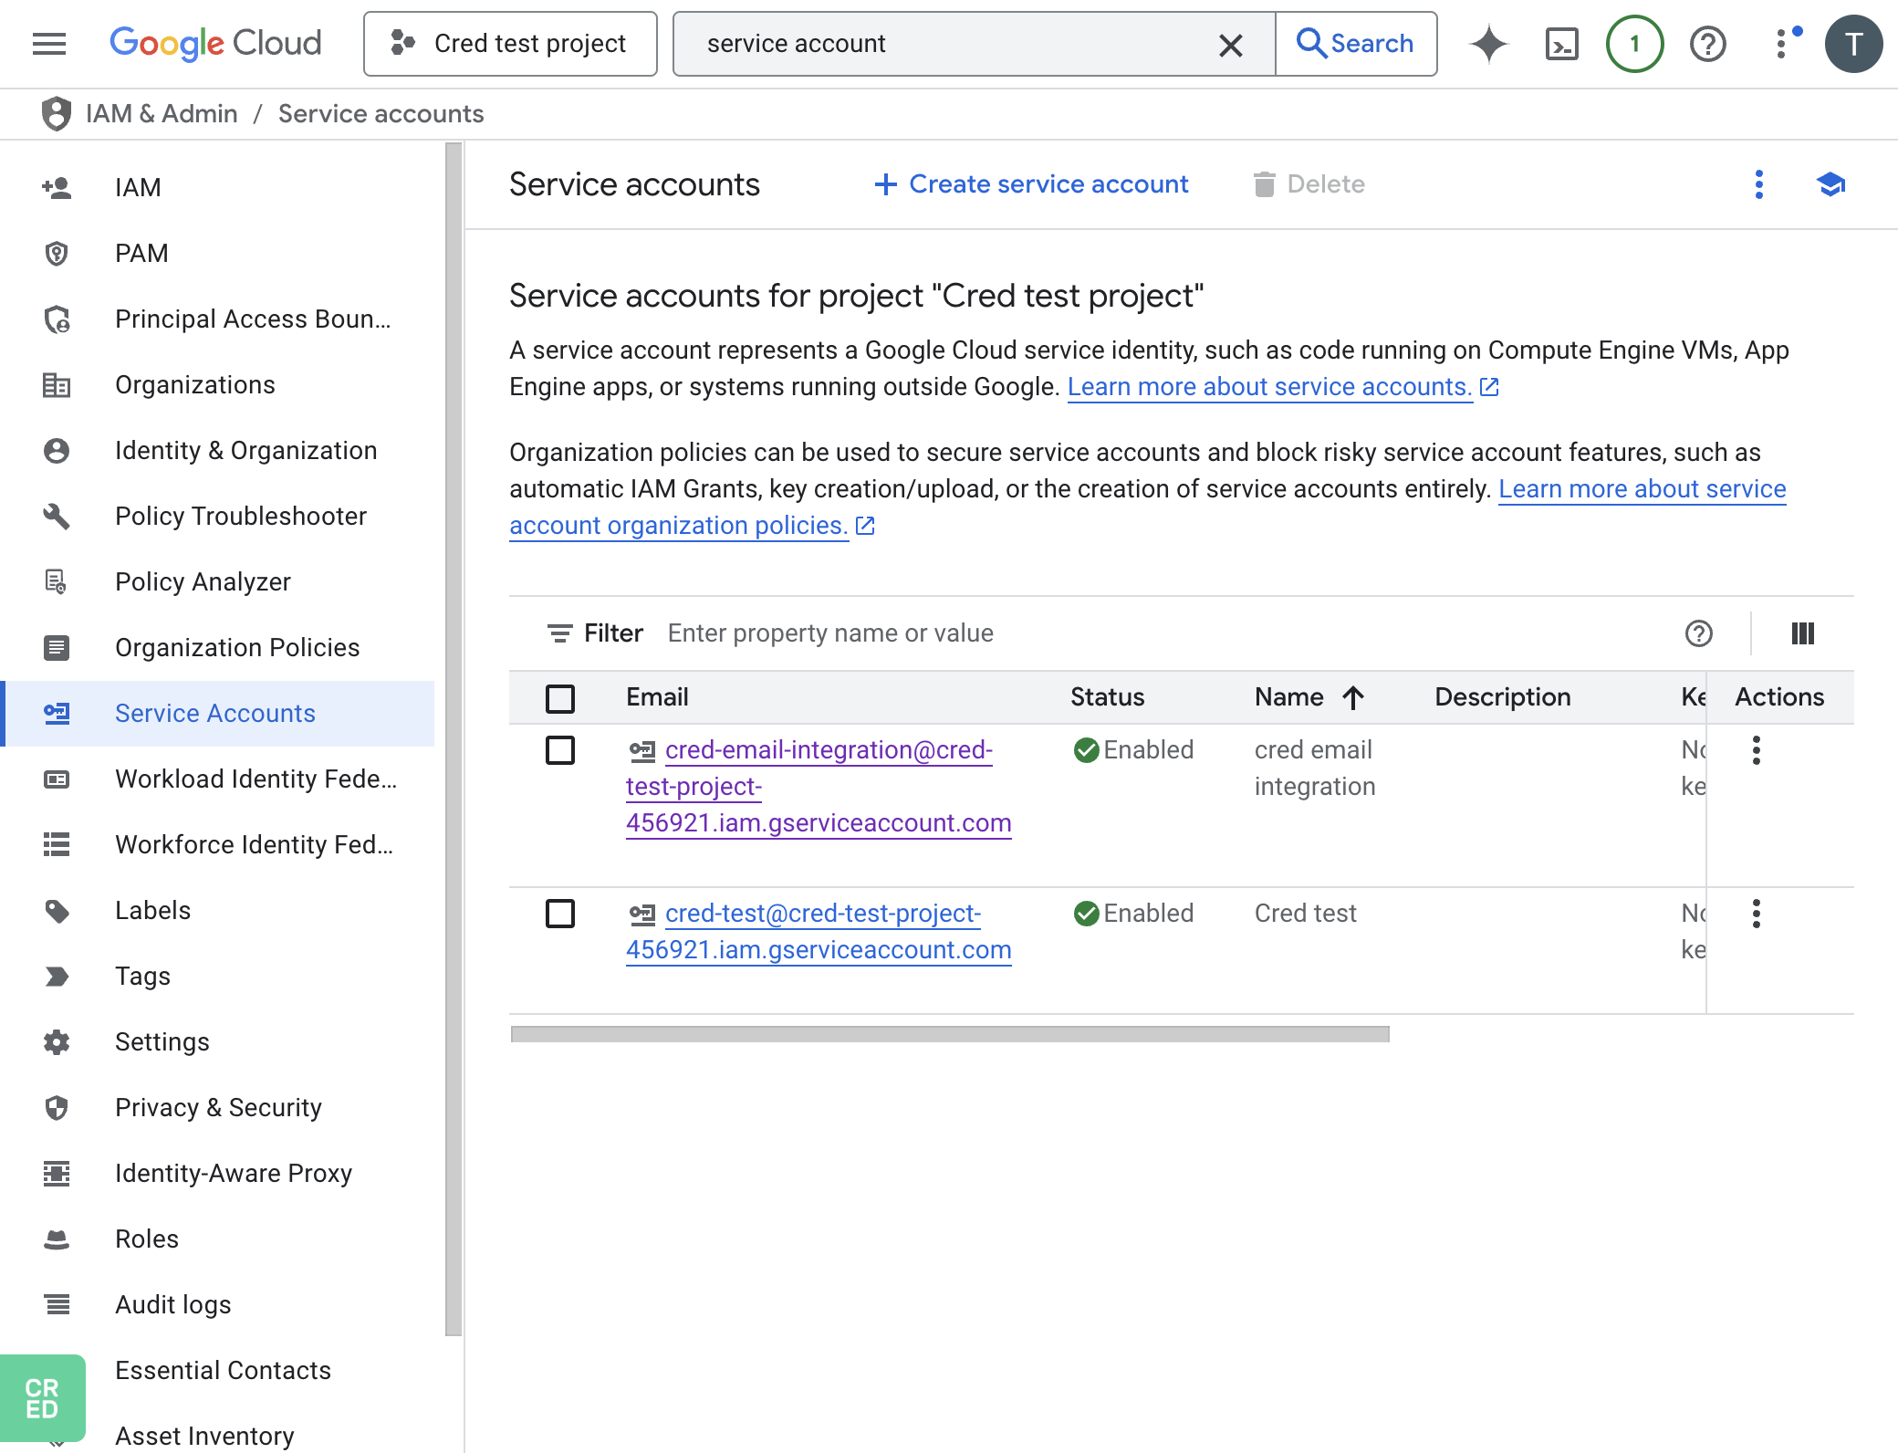1898x1453 pixels.
Task: Click the filter help icon
Action: point(1698,633)
